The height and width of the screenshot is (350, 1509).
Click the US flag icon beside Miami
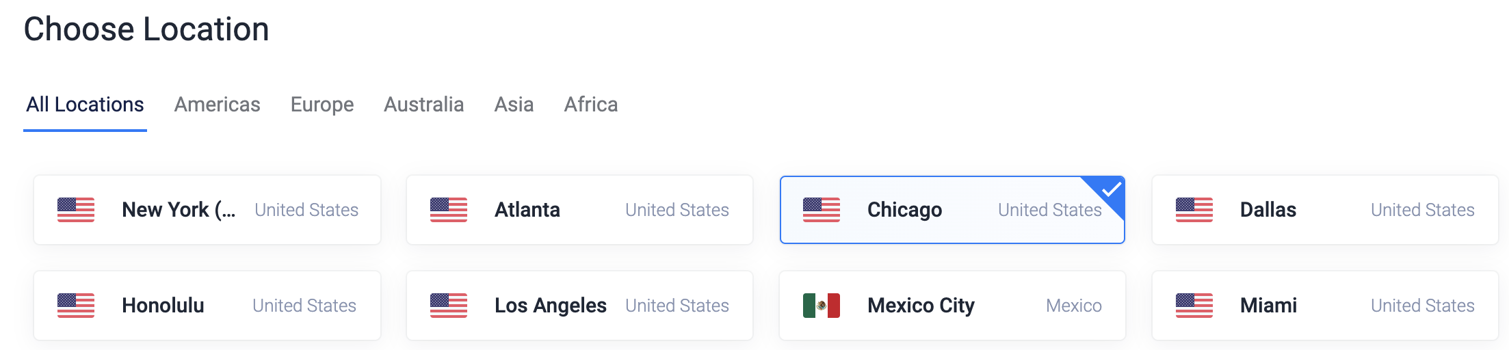(1194, 306)
